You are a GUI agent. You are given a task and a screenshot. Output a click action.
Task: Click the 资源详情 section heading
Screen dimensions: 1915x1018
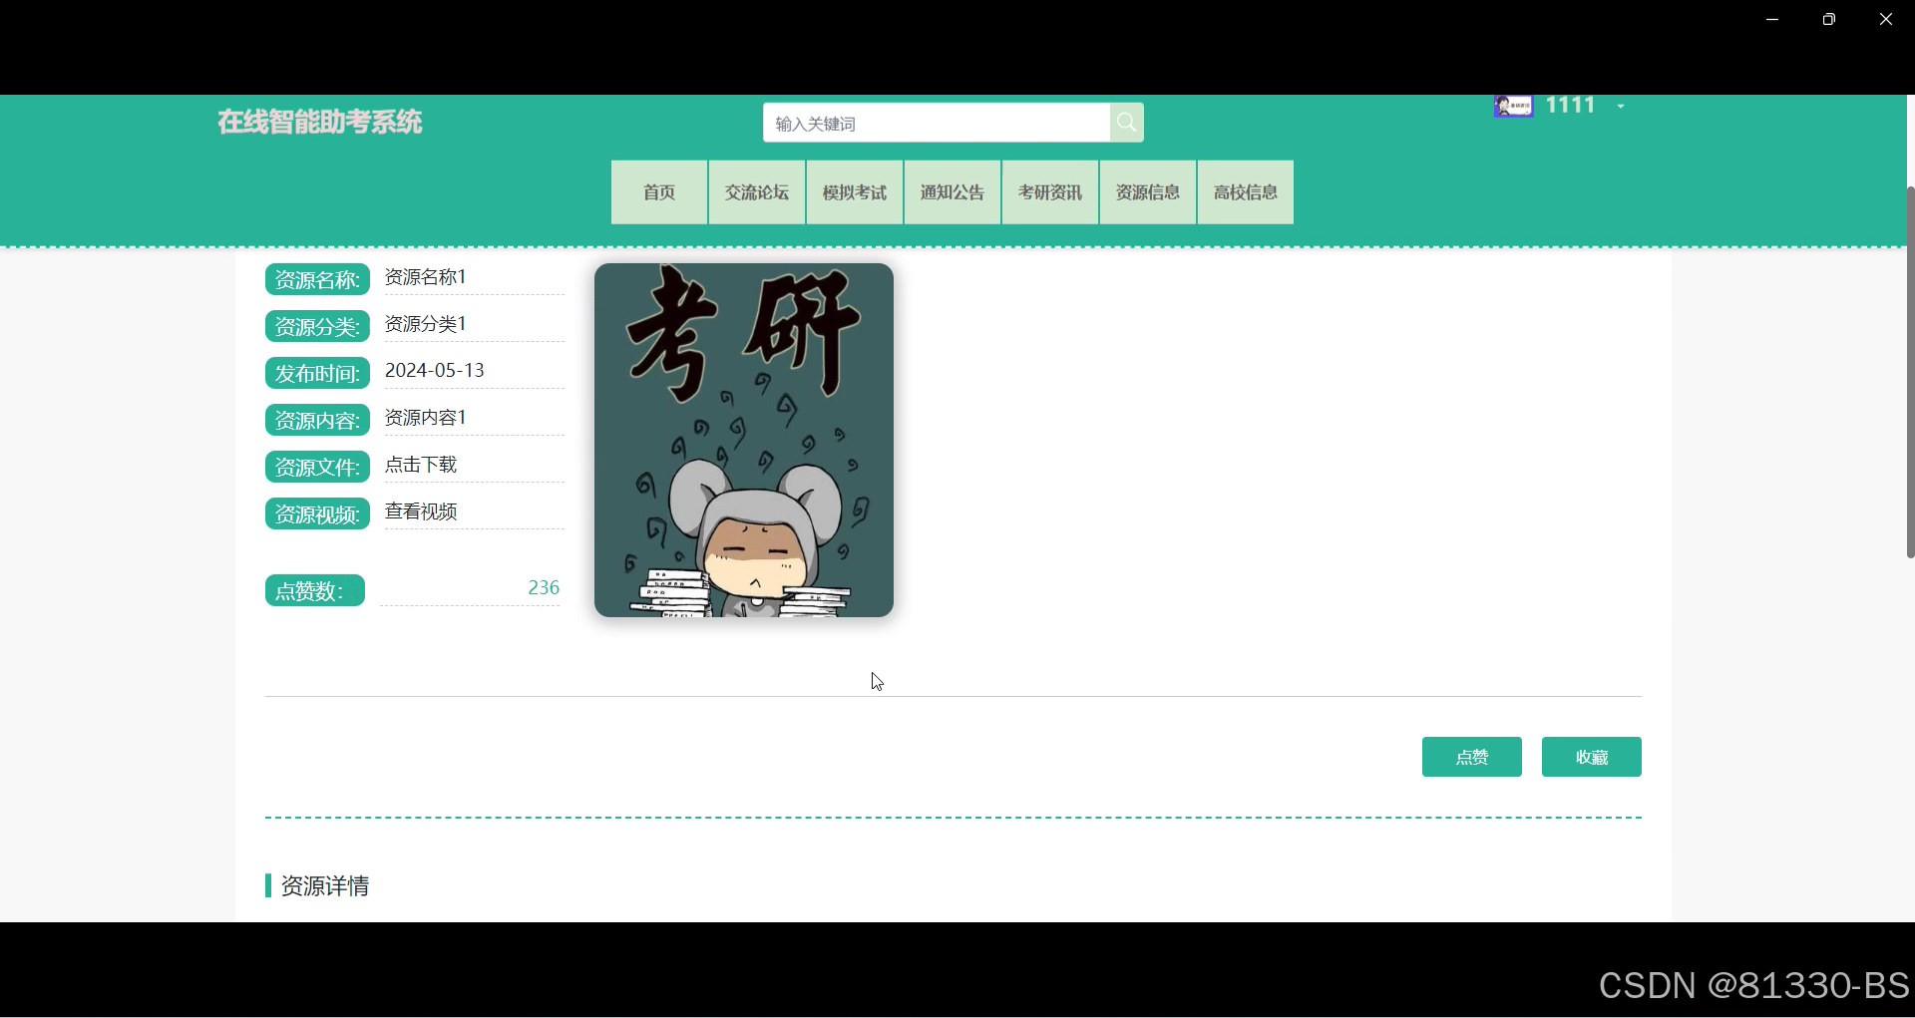pyautogui.click(x=325, y=885)
